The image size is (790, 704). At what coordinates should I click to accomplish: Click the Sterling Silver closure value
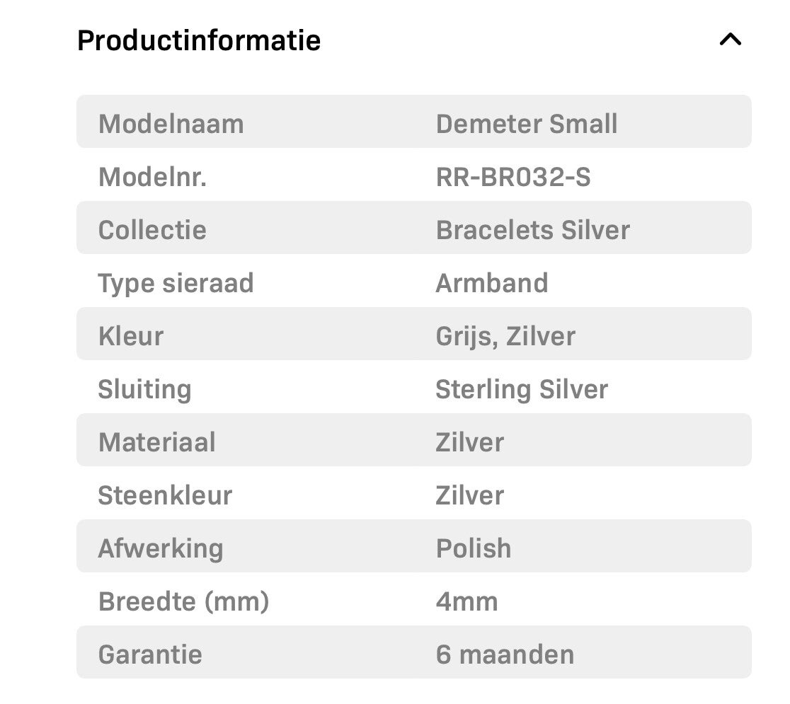[521, 389]
